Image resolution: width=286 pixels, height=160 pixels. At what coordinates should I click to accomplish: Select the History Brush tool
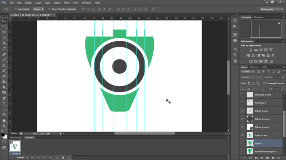[x=4, y=71]
